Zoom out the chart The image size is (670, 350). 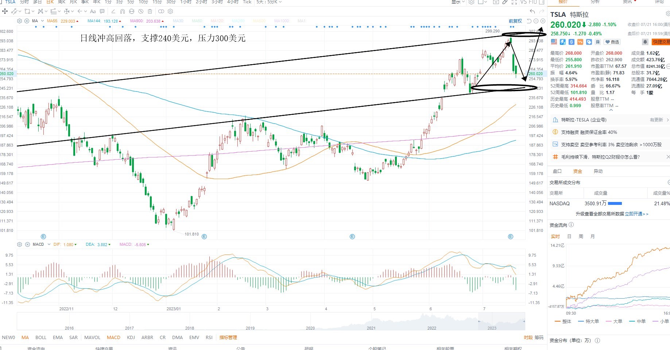(536, 21)
